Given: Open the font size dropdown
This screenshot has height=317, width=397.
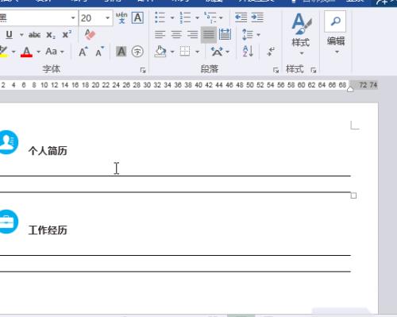Looking at the screenshot, I should (107, 17).
